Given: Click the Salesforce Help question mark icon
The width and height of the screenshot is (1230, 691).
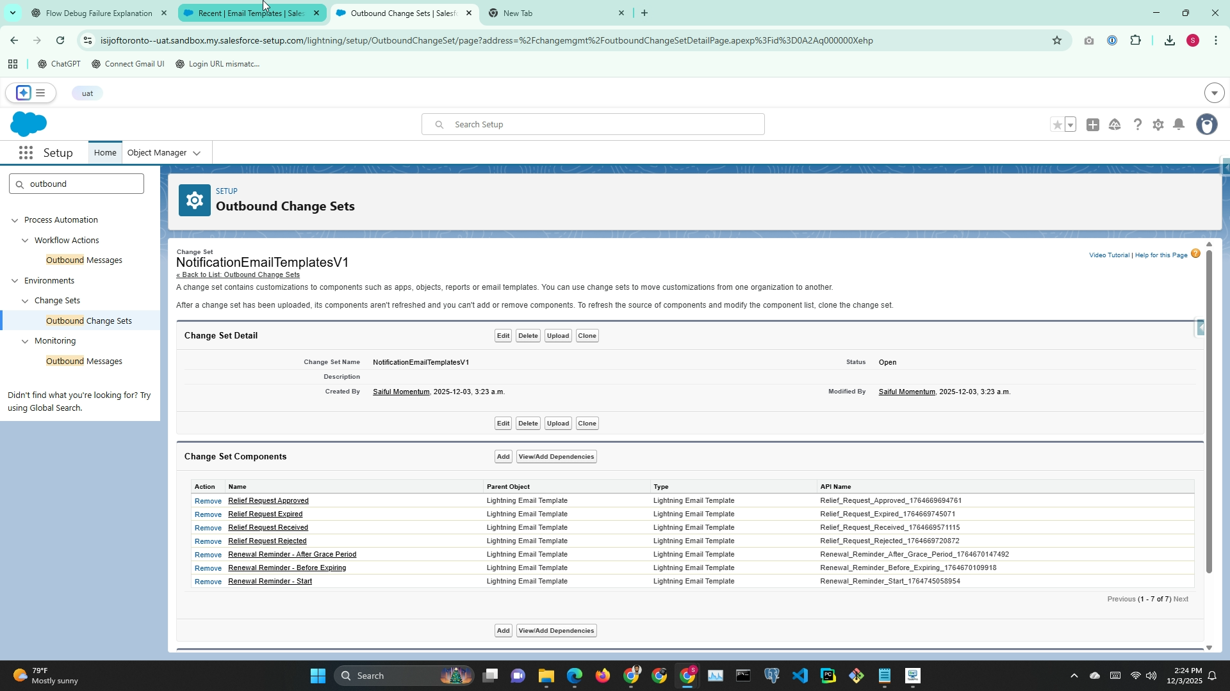Looking at the screenshot, I should [1137, 125].
